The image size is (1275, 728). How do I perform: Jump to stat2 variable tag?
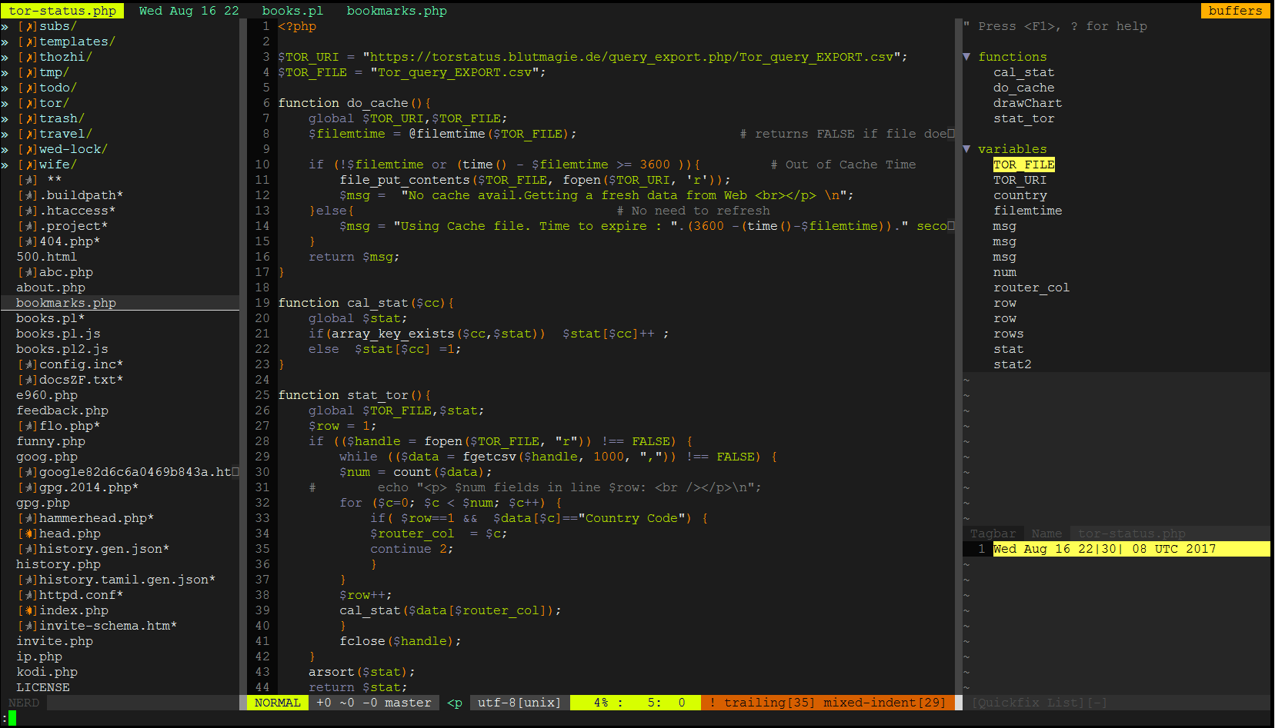click(x=1013, y=364)
